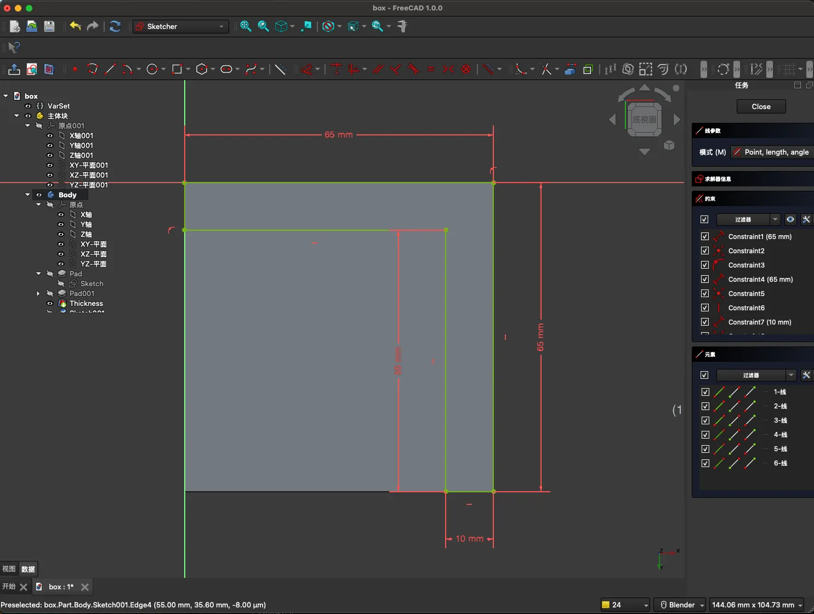
Task: Click the navigation cube center face
Action: tap(644, 119)
